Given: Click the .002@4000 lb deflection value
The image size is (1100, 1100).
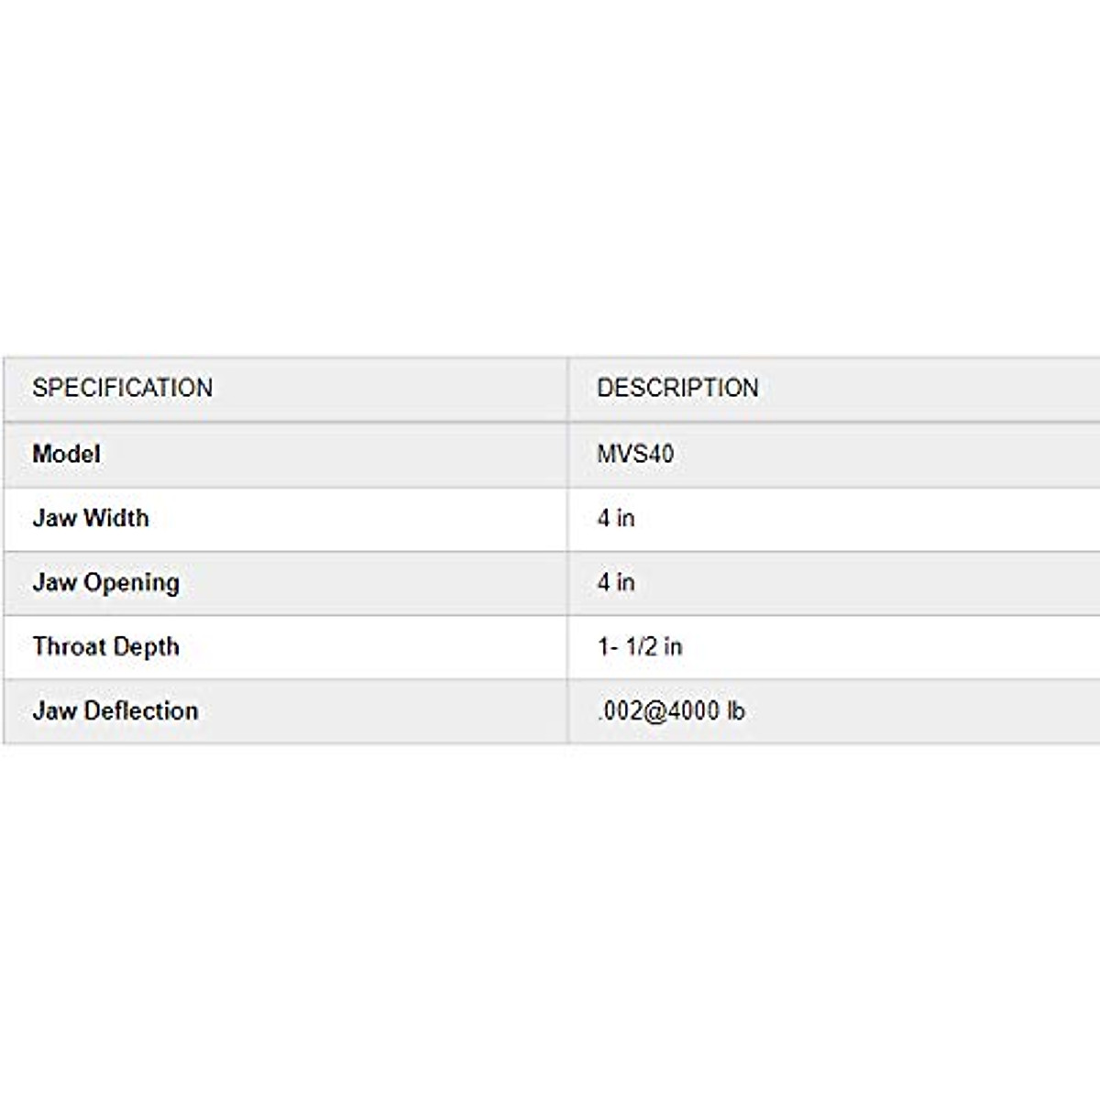Looking at the screenshot, I should pos(671,711).
